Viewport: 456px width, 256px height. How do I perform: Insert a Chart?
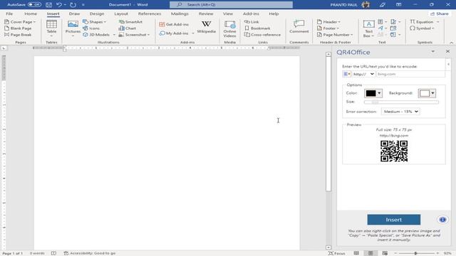[x=128, y=28]
